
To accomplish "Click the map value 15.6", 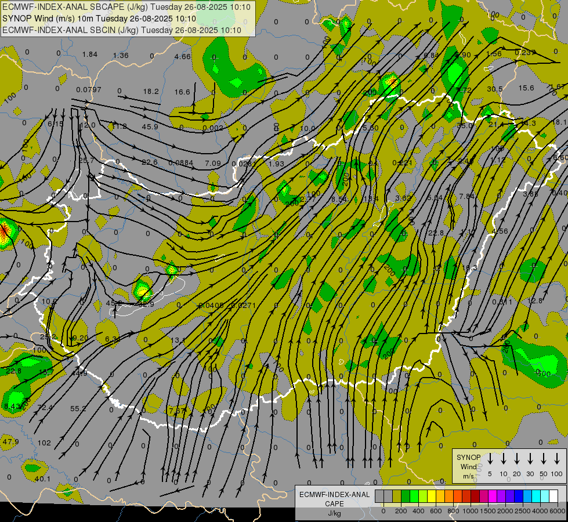I will pos(526,88).
